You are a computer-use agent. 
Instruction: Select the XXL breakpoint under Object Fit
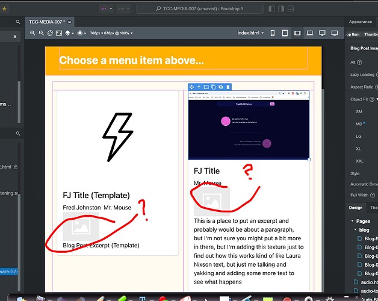point(360,161)
